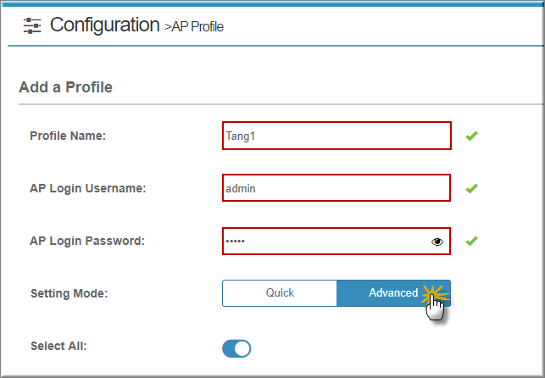This screenshot has width=545, height=378.
Task: Toggle the Select All switch off
Action: [236, 348]
